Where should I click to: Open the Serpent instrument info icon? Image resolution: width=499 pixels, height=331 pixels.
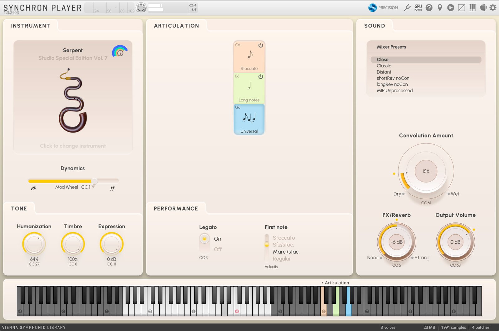pyautogui.click(x=120, y=53)
